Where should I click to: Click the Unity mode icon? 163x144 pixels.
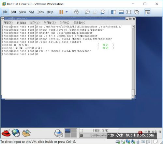137,12
